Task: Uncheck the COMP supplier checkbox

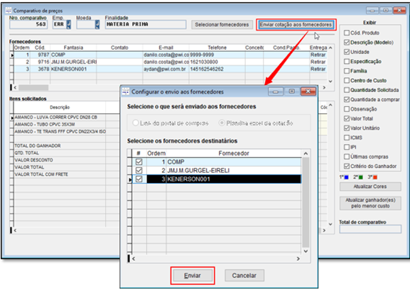Action: click(139, 162)
